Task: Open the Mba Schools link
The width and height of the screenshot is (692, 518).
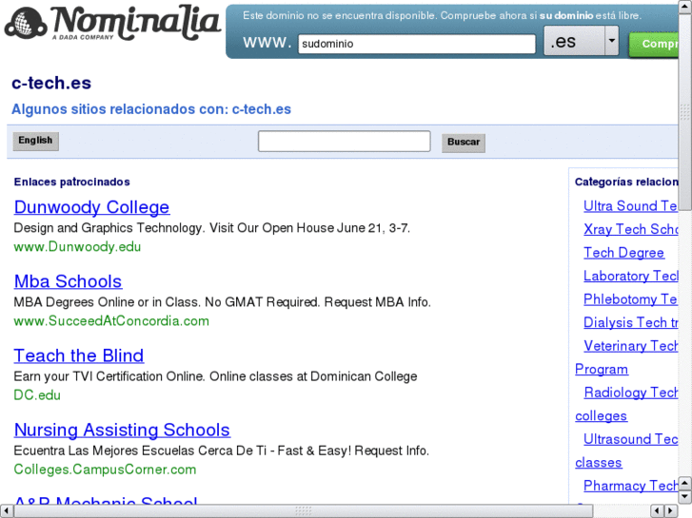Action: coord(68,281)
